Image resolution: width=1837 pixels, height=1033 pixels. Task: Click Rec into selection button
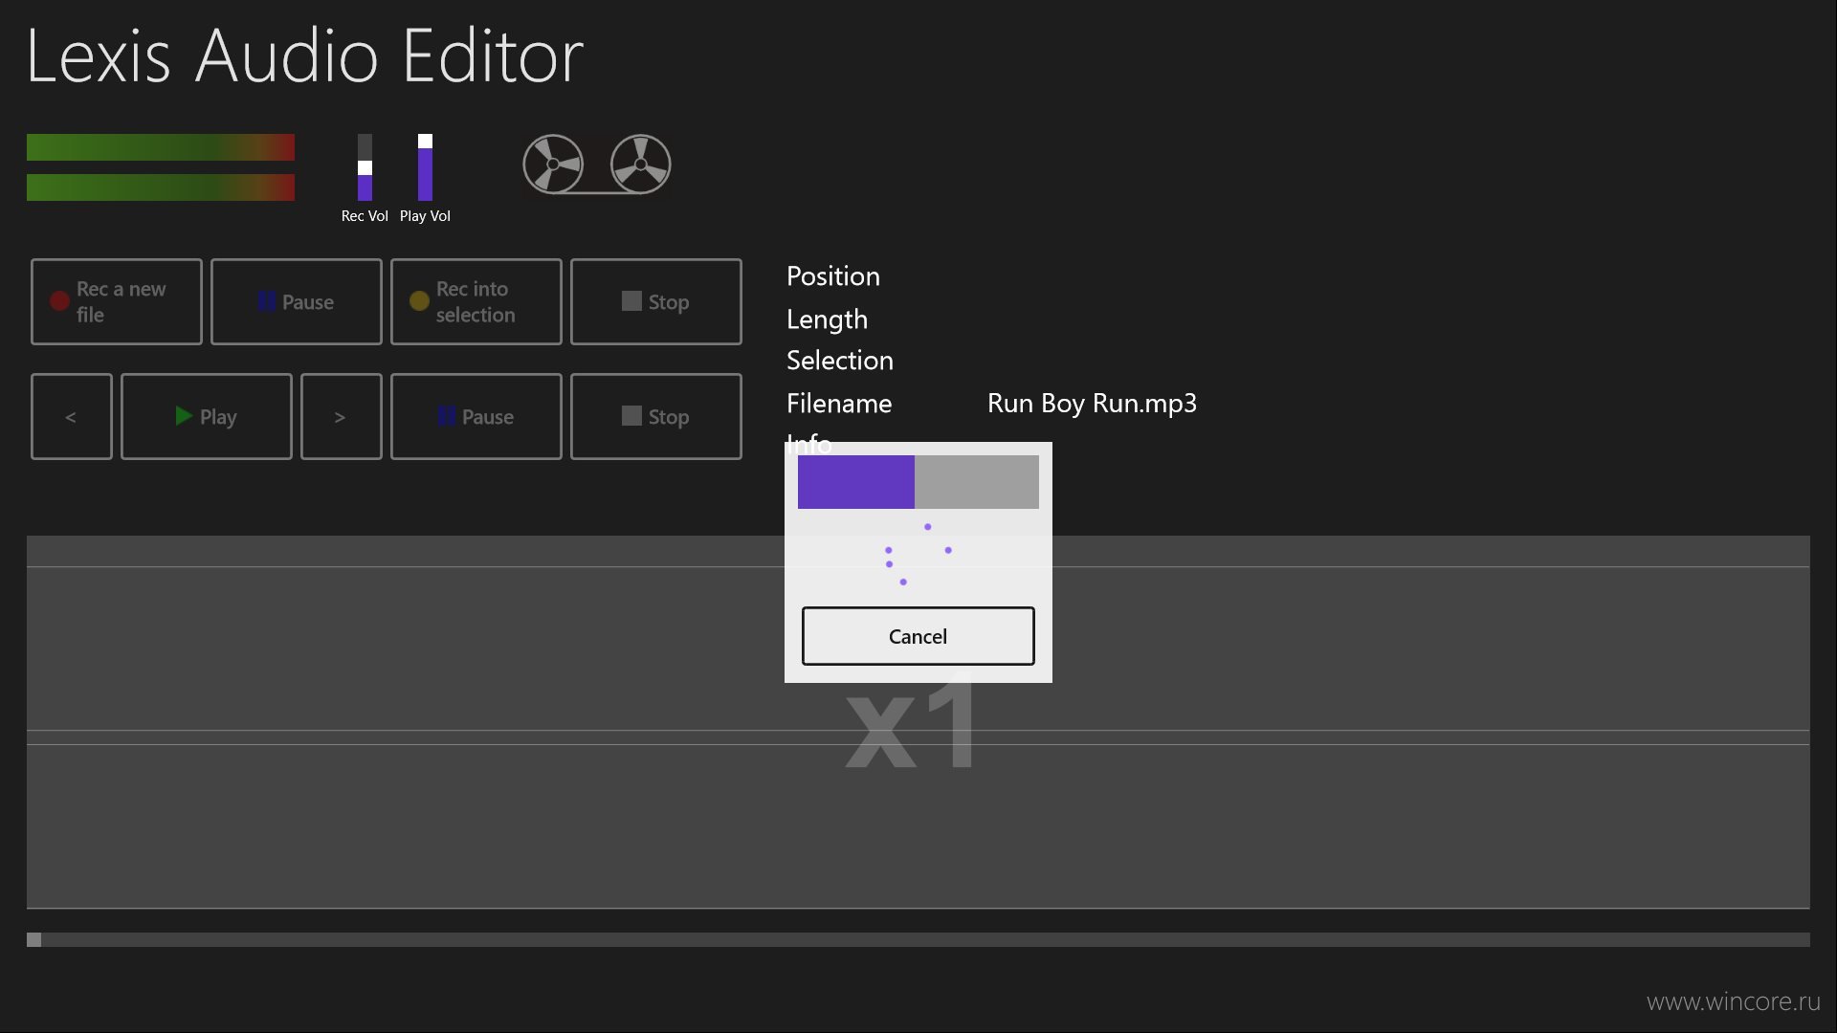476,301
